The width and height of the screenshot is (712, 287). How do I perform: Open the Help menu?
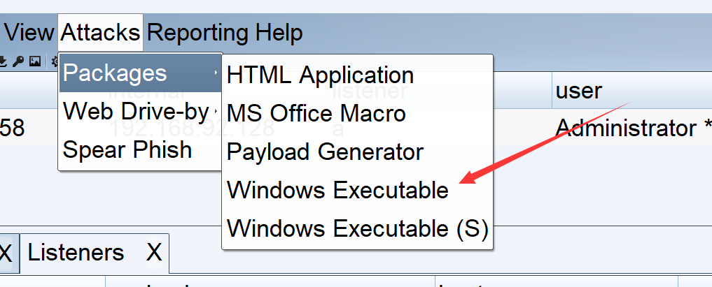[x=279, y=32]
